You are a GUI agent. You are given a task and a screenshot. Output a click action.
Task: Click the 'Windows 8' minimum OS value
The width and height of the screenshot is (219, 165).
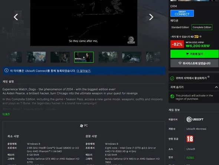[33, 144]
